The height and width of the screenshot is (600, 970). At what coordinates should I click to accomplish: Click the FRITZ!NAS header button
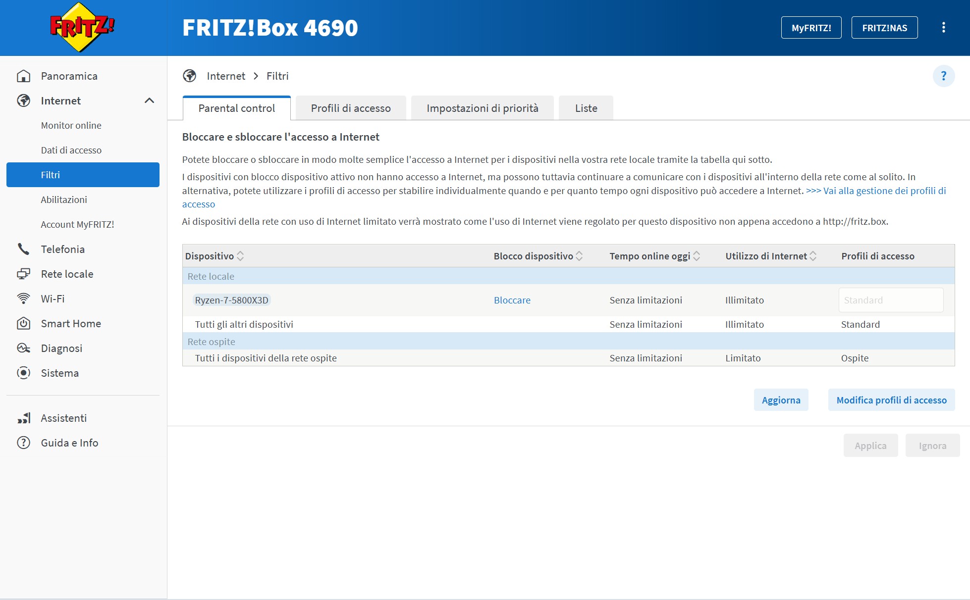tap(884, 28)
